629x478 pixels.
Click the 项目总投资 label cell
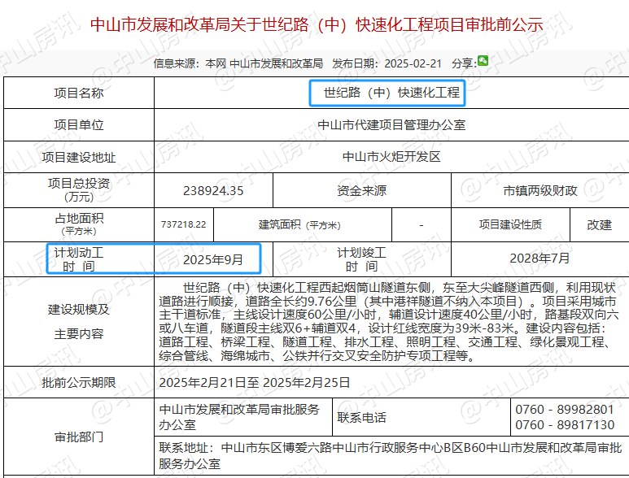(x=79, y=190)
